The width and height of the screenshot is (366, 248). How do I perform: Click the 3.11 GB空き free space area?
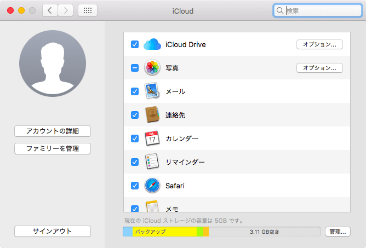click(264, 232)
